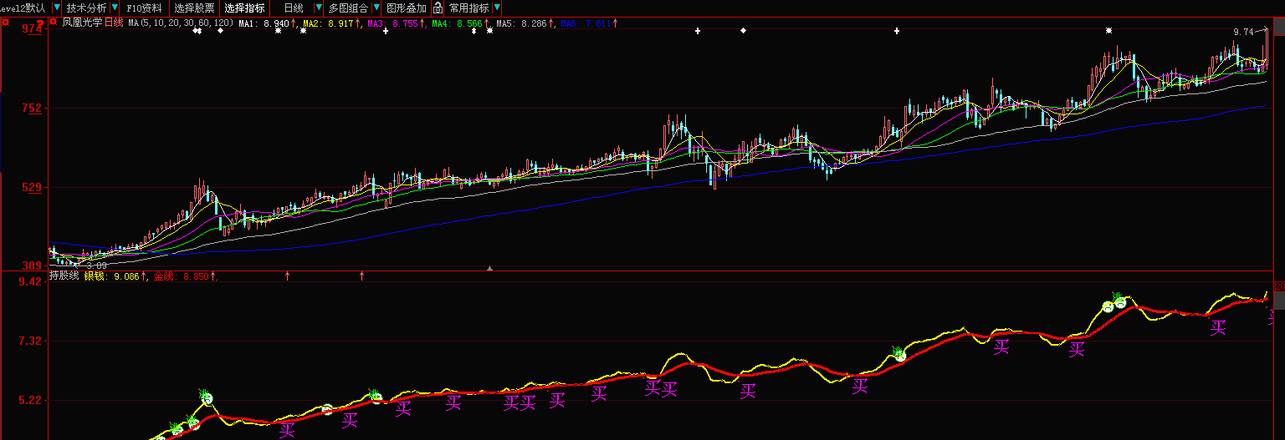
Task: Click the 买 signal near the 9.42 level
Action: point(1218,327)
